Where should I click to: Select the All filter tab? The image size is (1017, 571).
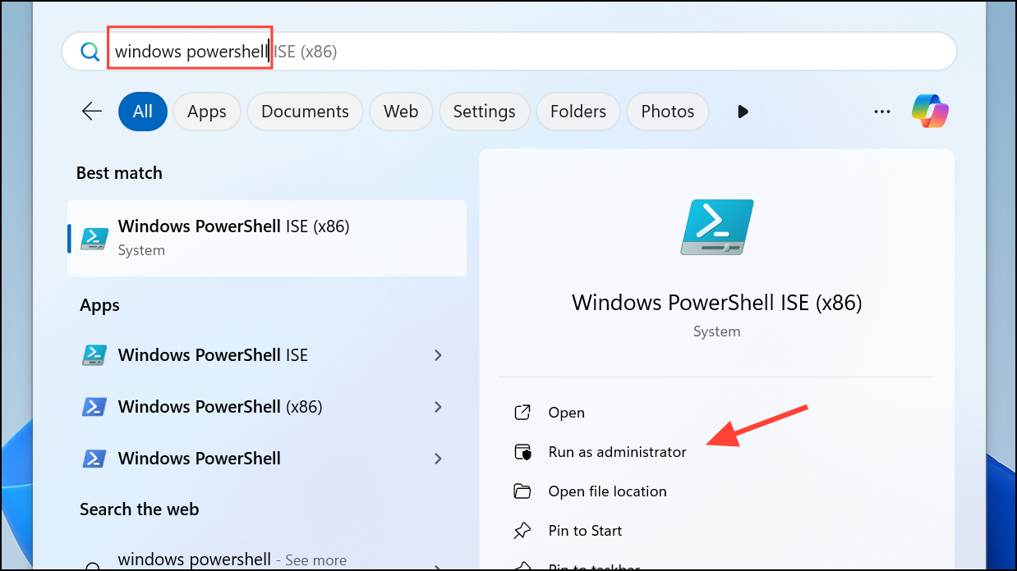[143, 112]
